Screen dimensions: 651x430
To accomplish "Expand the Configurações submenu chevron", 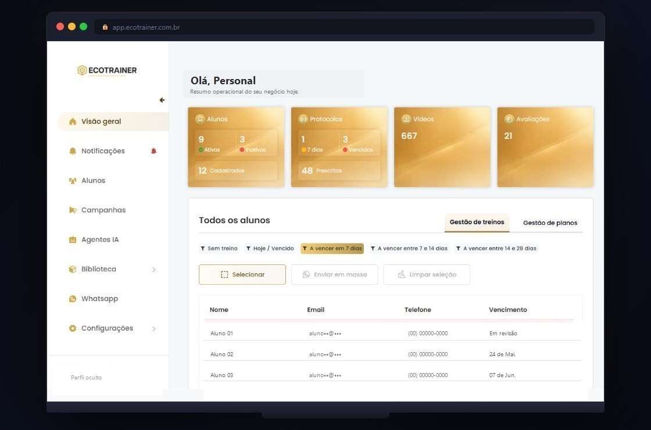I will pos(154,329).
